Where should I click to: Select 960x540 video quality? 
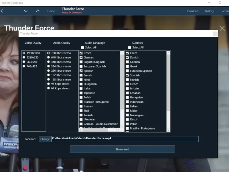point(24,62)
